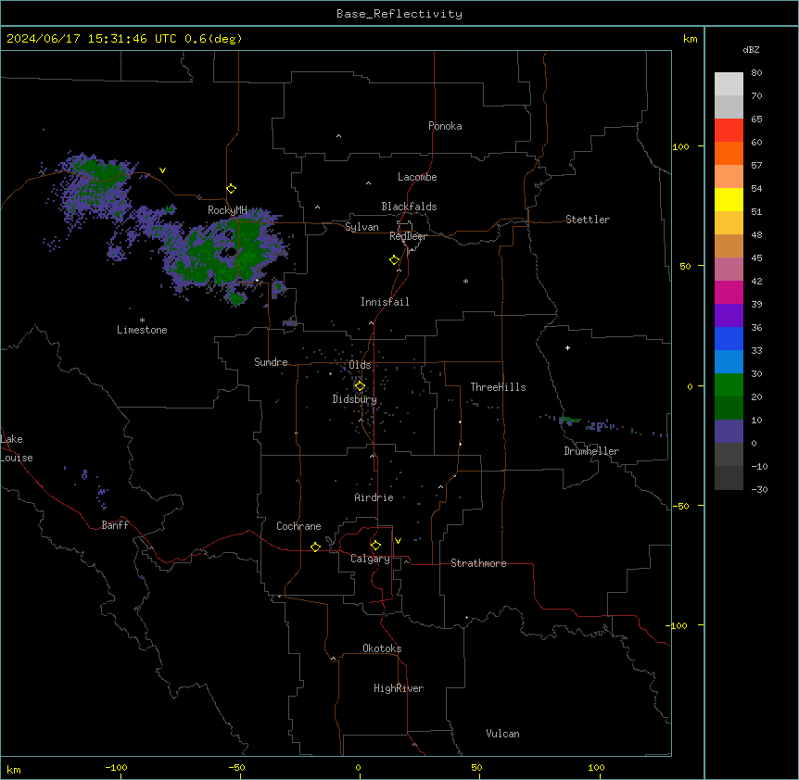The height and width of the screenshot is (780, 799).
Task: Select the Calgary label
Action: click(x=370, y=559)
